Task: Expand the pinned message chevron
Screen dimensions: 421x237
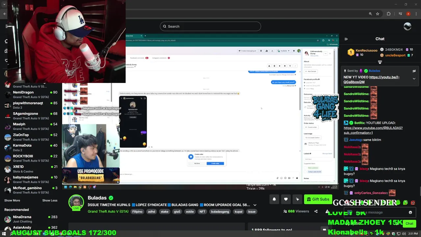Action: pyautogui.click(x=414, y=79)
